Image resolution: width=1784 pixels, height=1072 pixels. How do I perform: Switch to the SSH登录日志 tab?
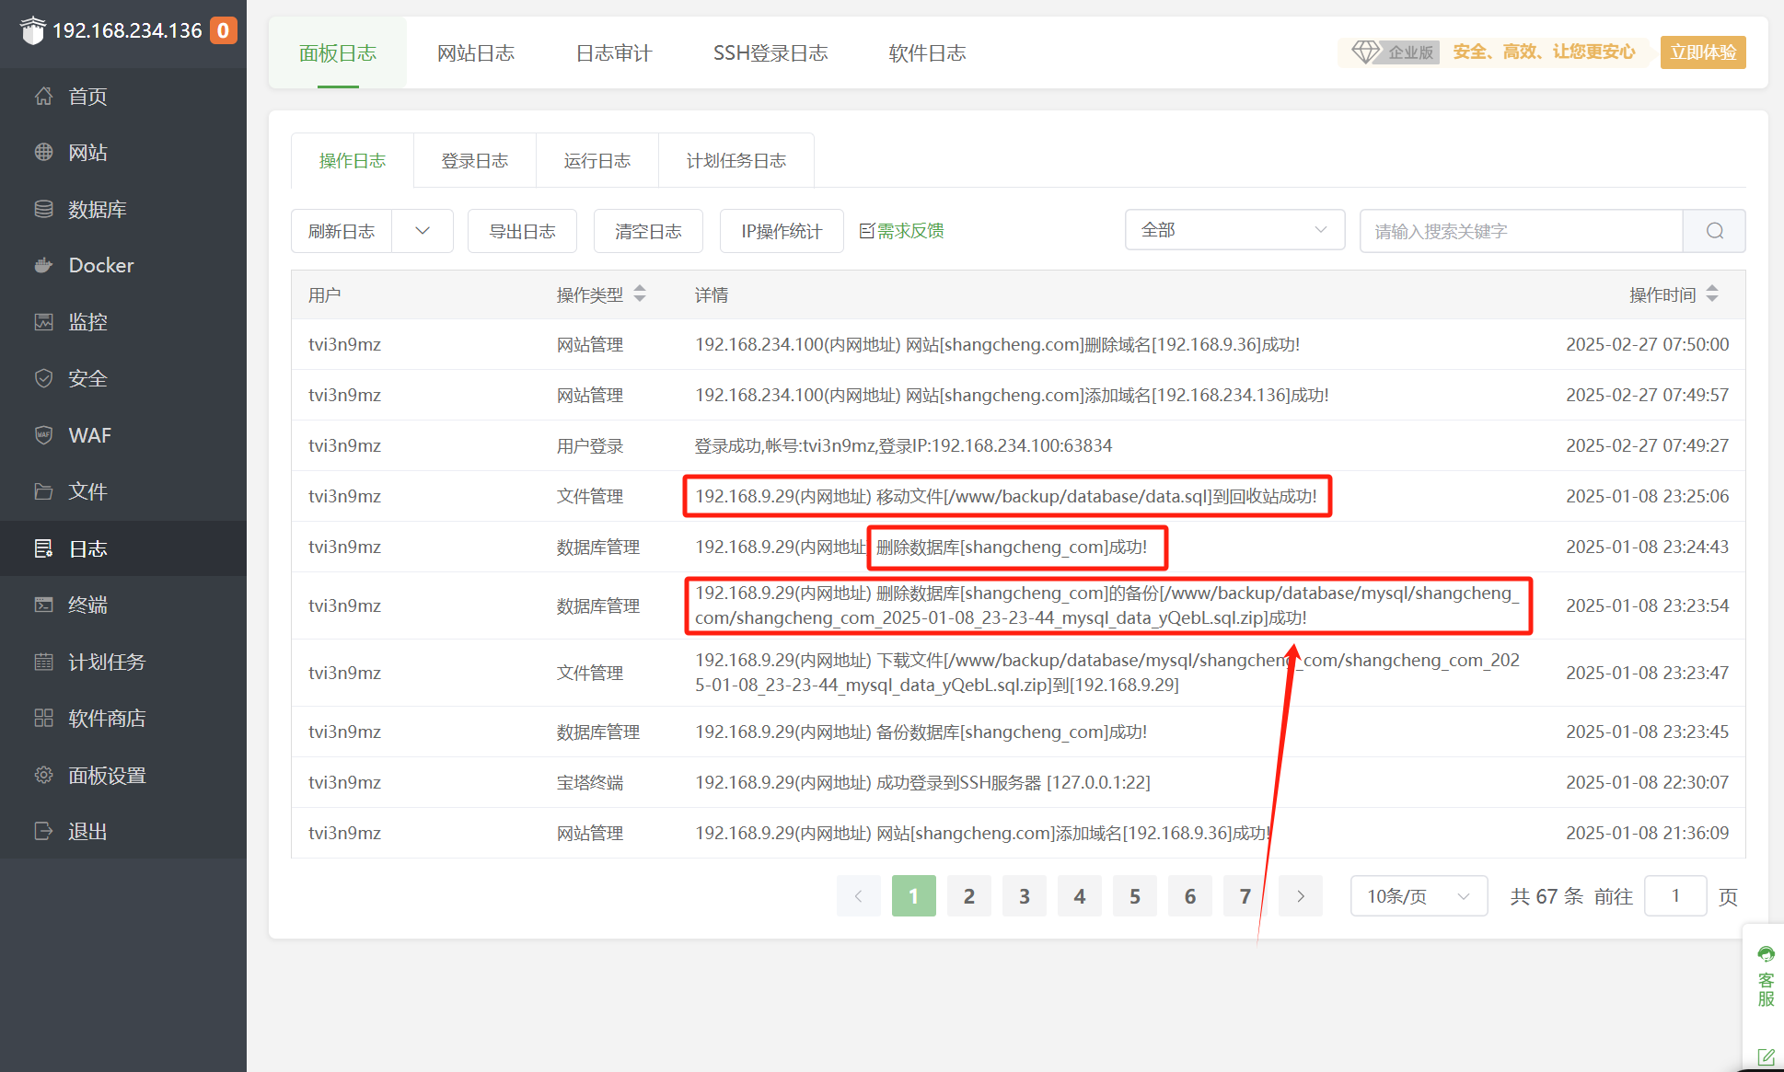(x=770, y=53)
